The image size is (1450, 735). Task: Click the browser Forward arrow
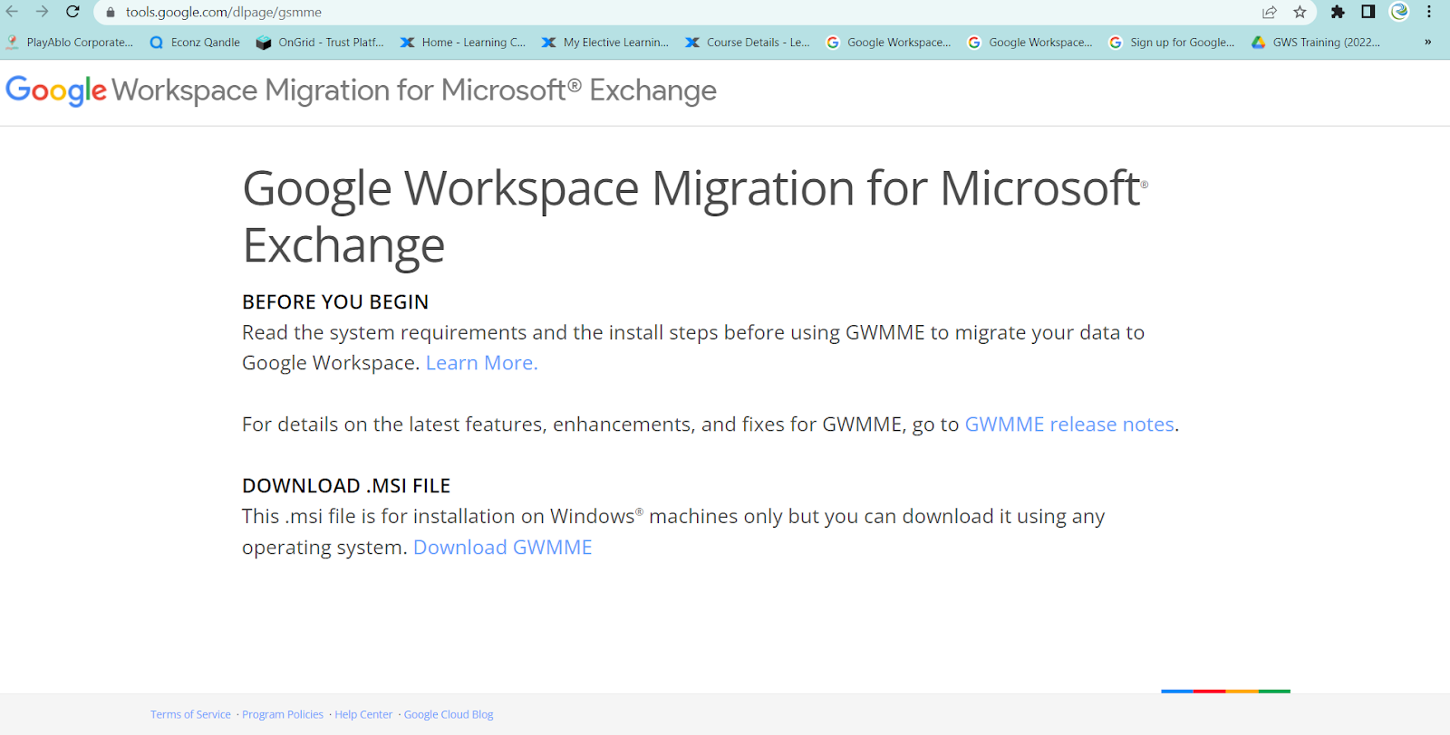[x=43, y=12]
